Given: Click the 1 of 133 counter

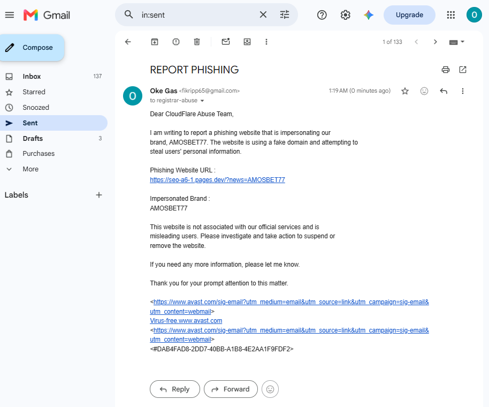Looking at the screenshot, I should [x=392, y=42].
